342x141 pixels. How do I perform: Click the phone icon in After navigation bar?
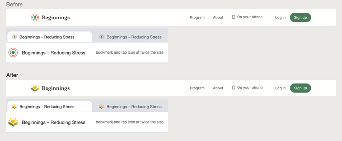[x=233, y=88]
